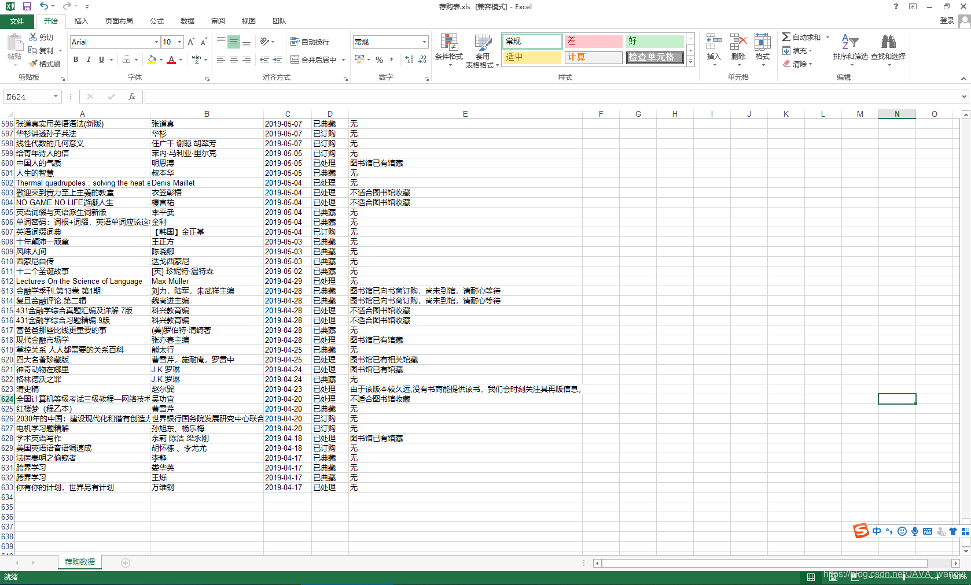
Task: Click the 填充 Fill button
Action: coord(798,50)
